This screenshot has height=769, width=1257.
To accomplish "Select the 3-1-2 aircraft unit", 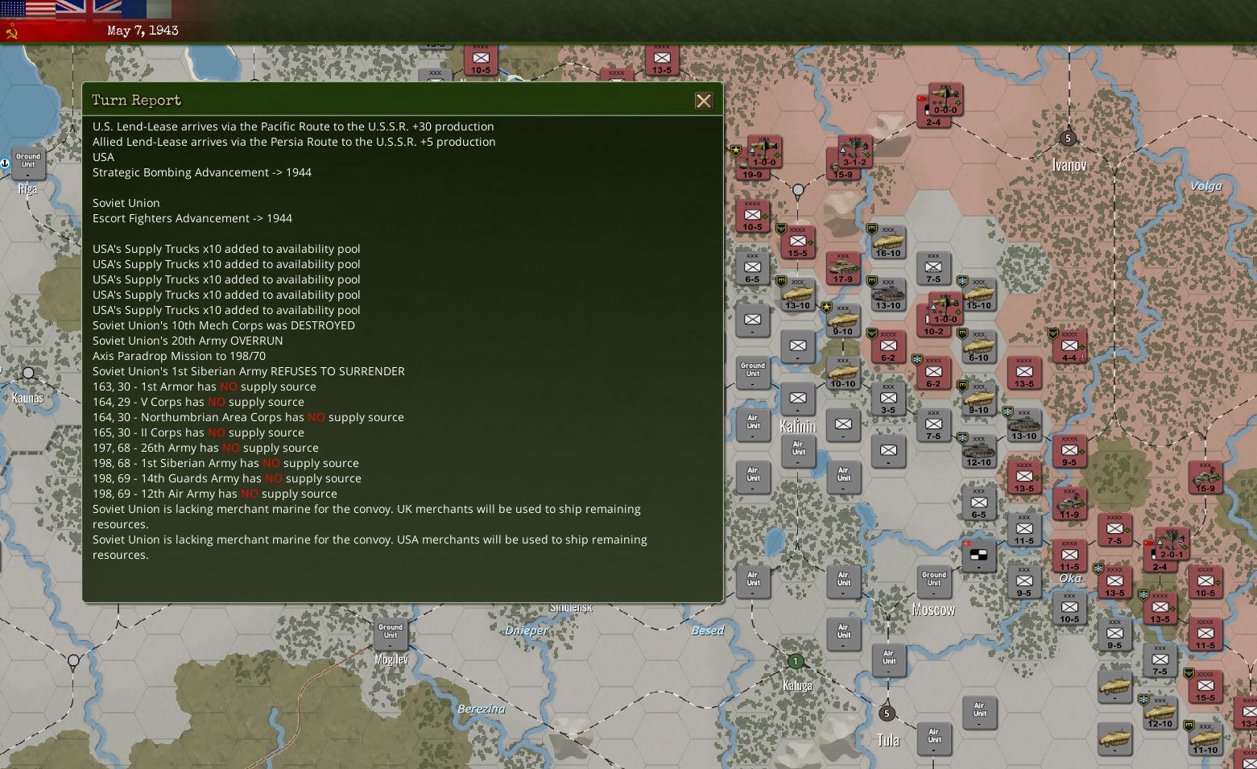I will [854, 151].
